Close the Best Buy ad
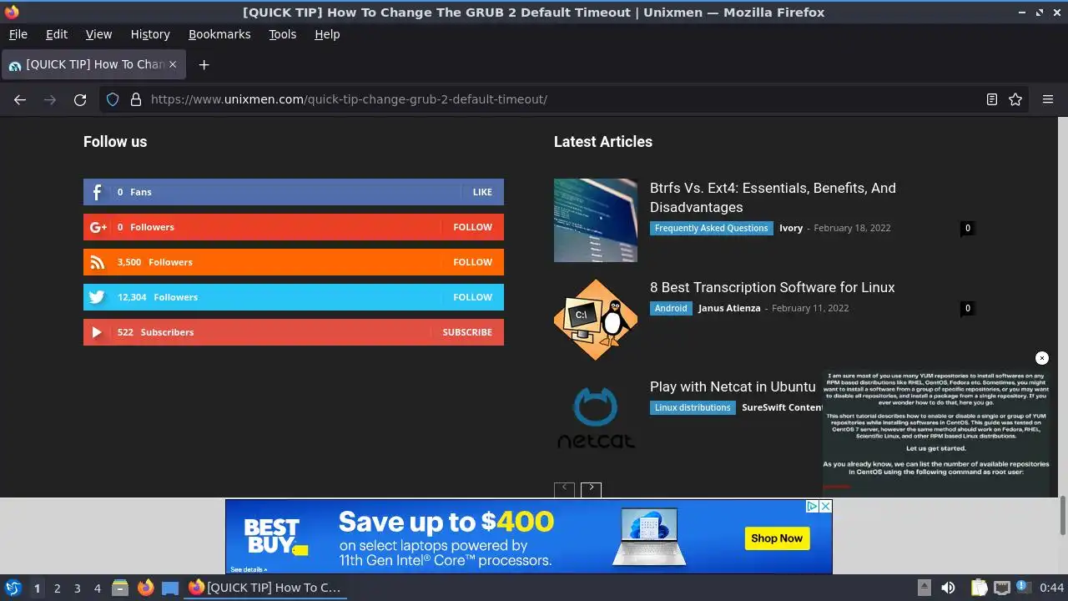This screenshot has width=1068, height=601. 825,506
